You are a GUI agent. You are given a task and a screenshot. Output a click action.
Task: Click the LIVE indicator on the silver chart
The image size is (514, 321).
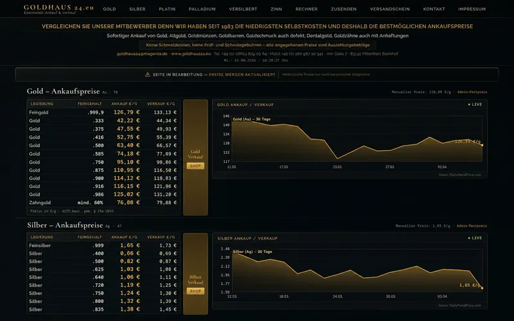(x=475, y=238)
